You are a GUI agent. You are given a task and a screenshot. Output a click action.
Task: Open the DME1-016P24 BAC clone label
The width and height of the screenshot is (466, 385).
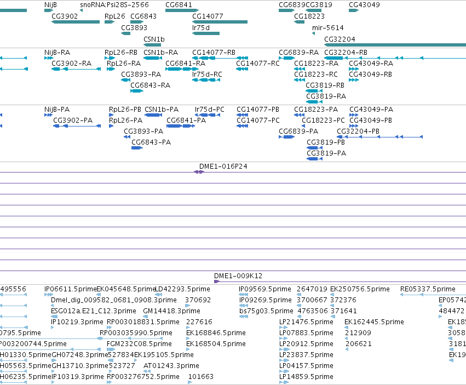pos(223,167)
